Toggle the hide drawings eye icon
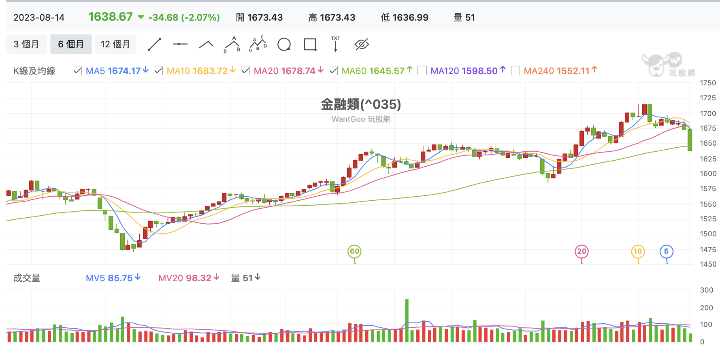The height and width of the screenshot is (348, 720). coord(362,44)
